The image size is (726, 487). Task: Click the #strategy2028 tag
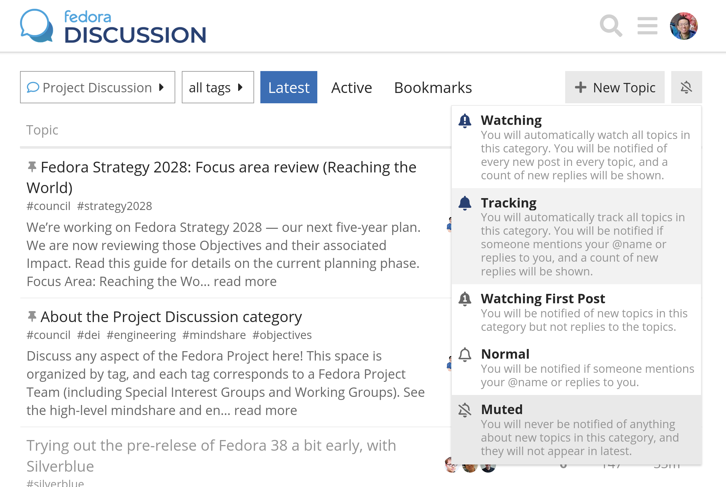click(115, 206)
